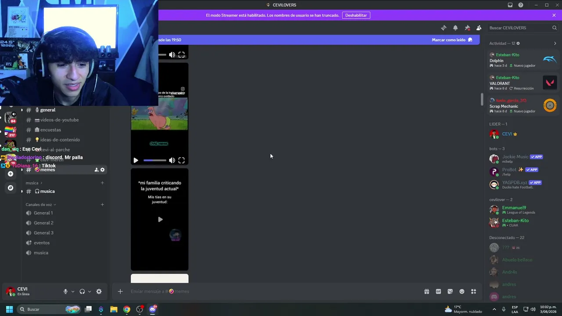The height and width of the screenshot is (316, 562).
Task: Show pinned messages
Action: coord(467,28)
